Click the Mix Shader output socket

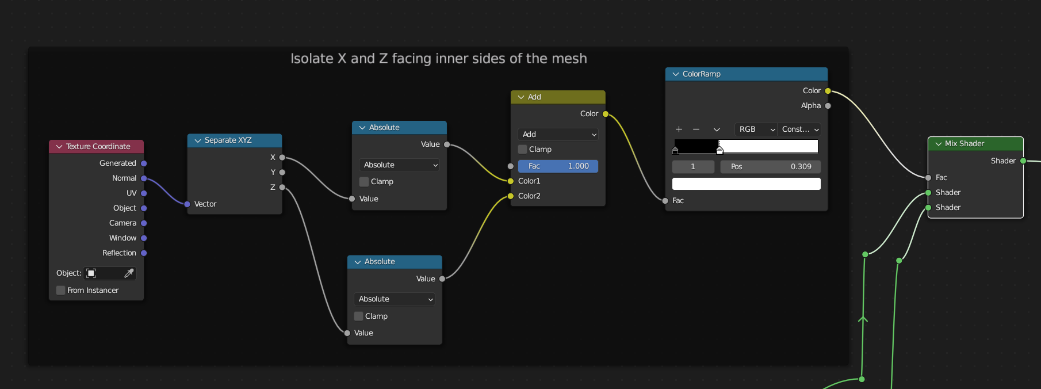pyautogui.click(x=1023, y=161)
